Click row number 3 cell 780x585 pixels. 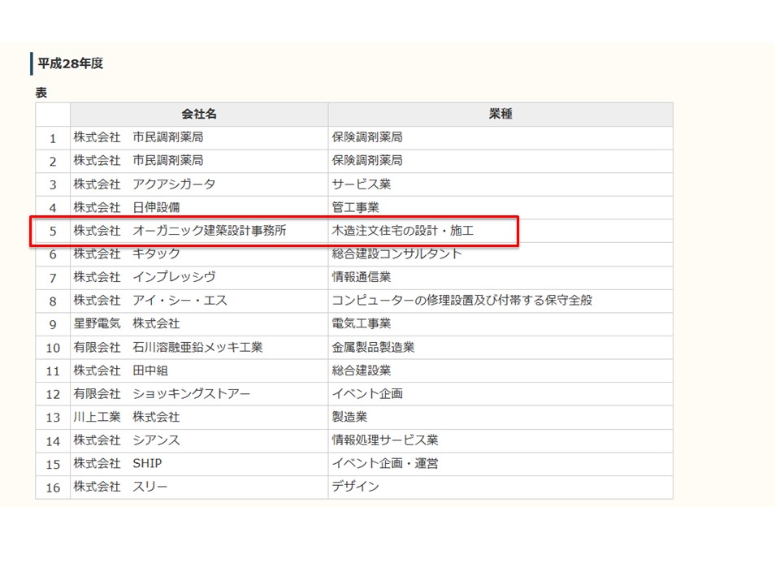(53, 185)
